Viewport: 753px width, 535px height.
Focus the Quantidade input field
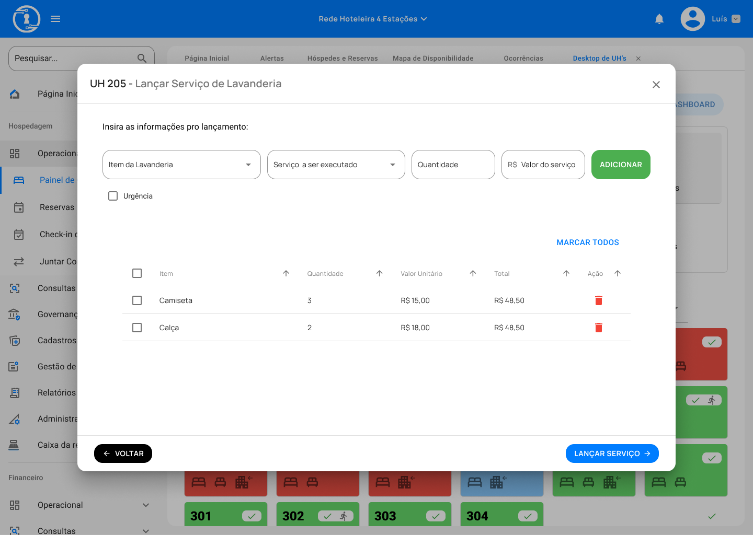(453, 165)
